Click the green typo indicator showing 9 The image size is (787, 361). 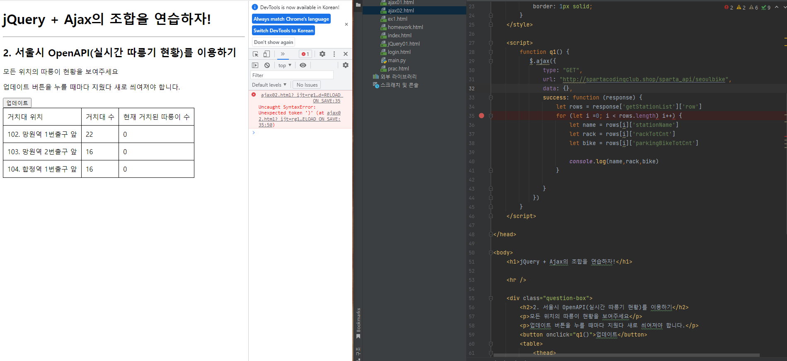766,7
